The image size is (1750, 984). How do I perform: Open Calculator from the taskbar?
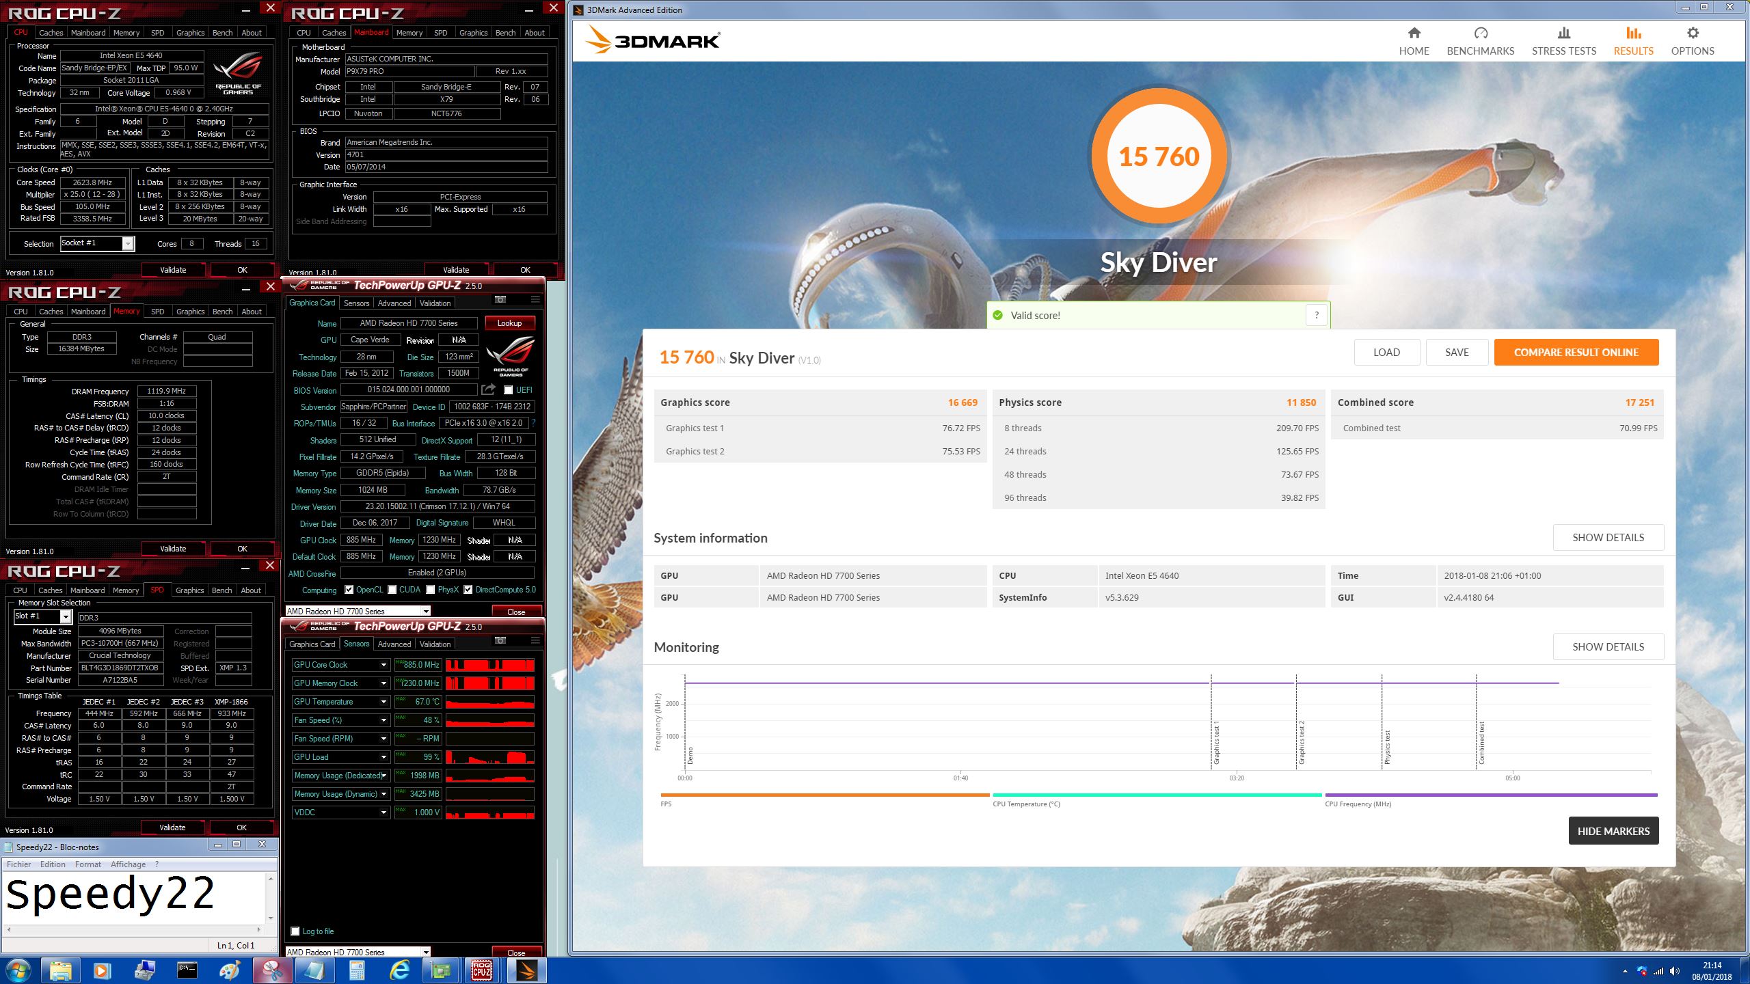pyautogui.click(x=356, y=970)
